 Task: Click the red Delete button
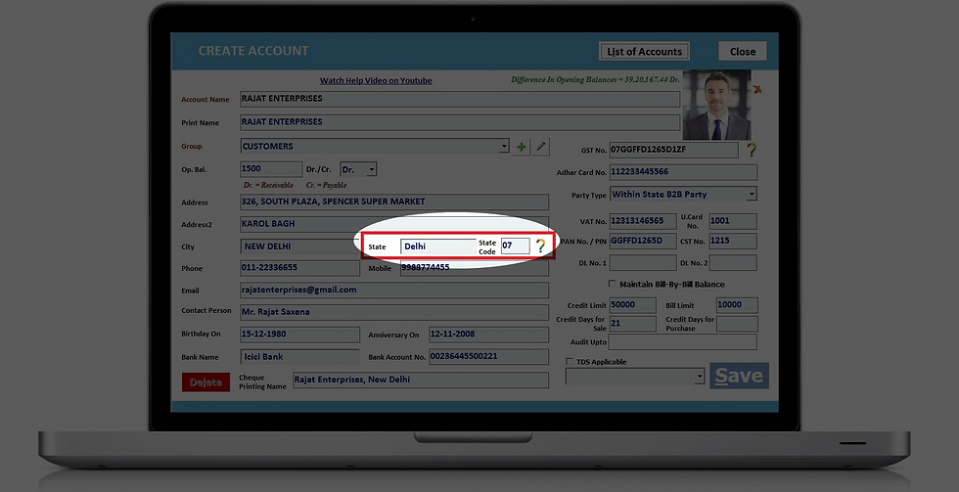pos(205,382)
